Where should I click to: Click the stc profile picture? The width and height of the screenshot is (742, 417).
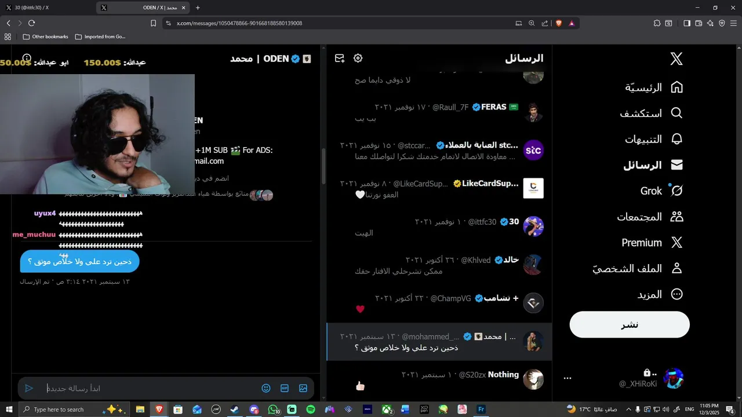pos(533,151)
